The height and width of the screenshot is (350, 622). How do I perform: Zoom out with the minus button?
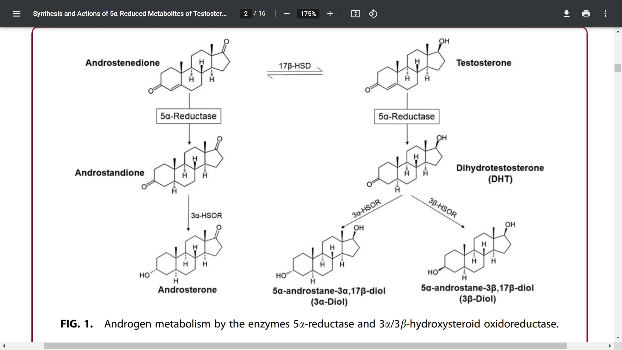pos(286,14)
